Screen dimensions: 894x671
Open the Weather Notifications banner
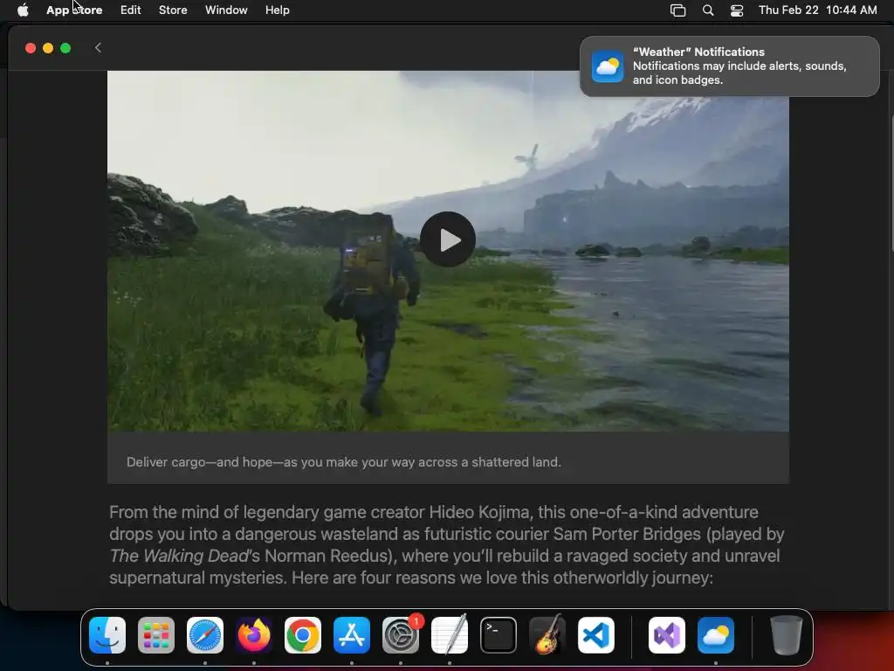(730, 66)
